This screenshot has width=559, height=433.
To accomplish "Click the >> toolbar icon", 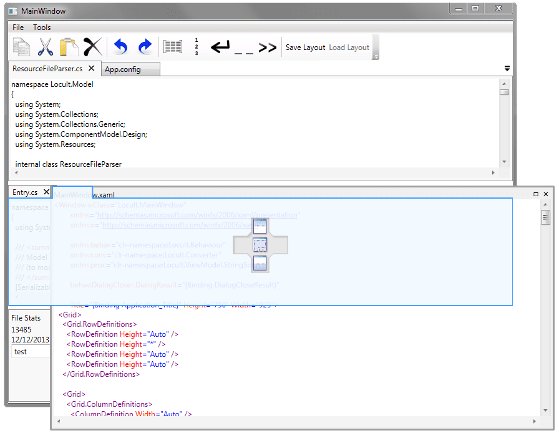I will [268, 47].
